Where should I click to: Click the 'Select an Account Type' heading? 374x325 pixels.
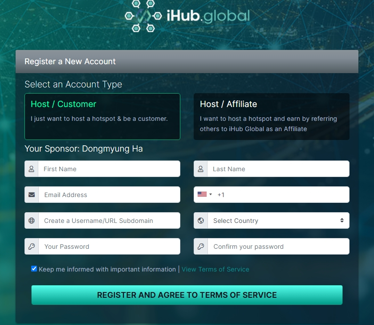(73, 84)
